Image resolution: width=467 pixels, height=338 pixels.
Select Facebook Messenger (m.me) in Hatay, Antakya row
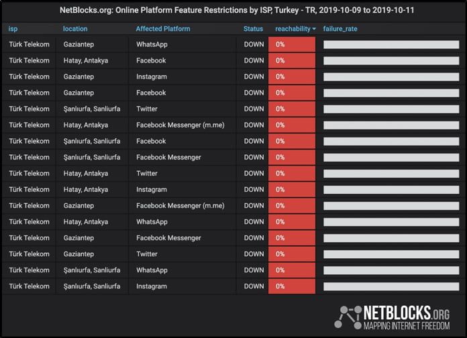tap(180, 125)
